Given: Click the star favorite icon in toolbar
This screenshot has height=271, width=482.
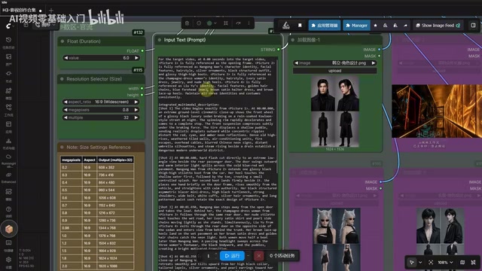Looking at the screenshot, I should tap(375, 26).
